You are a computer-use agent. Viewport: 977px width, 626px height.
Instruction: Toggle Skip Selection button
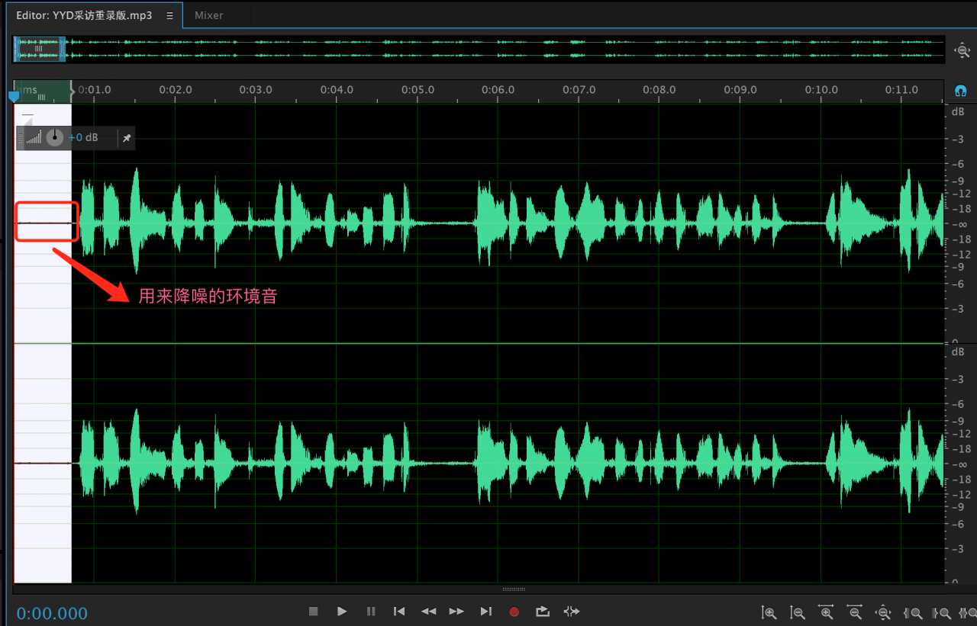tap(571, 612)
